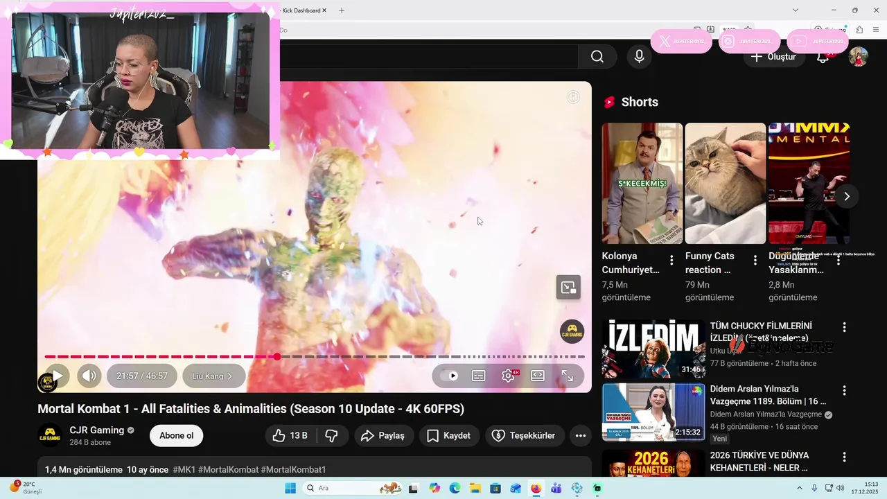Click the #MortalKombat hashtag
887x499 pixels.
228,469
